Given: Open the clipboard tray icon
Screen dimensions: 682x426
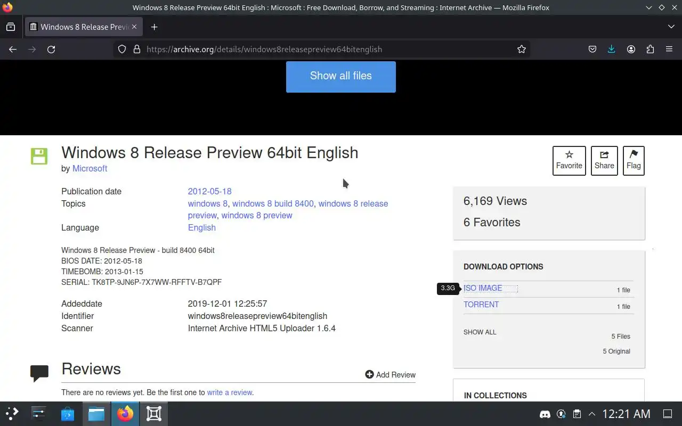Looking at the screenshot, I should [x=577, y=414].
